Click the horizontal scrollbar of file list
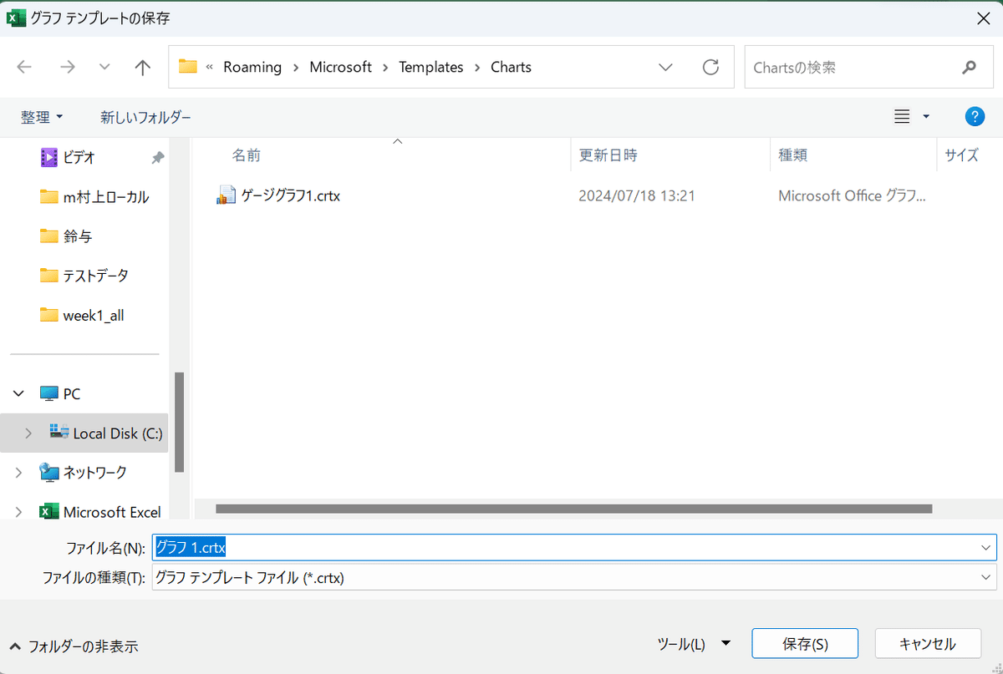Image resolution: width=1003 pixels, height=674 pixels. pyautogui.click(x=573, y=509)
